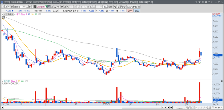Choose the 30 interval button
This screenshot has height=110, width=224.
pos(88,7)
